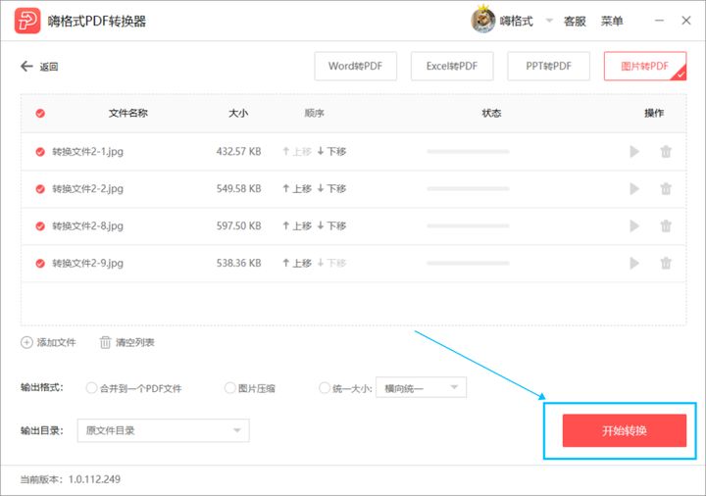Click the 嗨格式 username label

516,22
